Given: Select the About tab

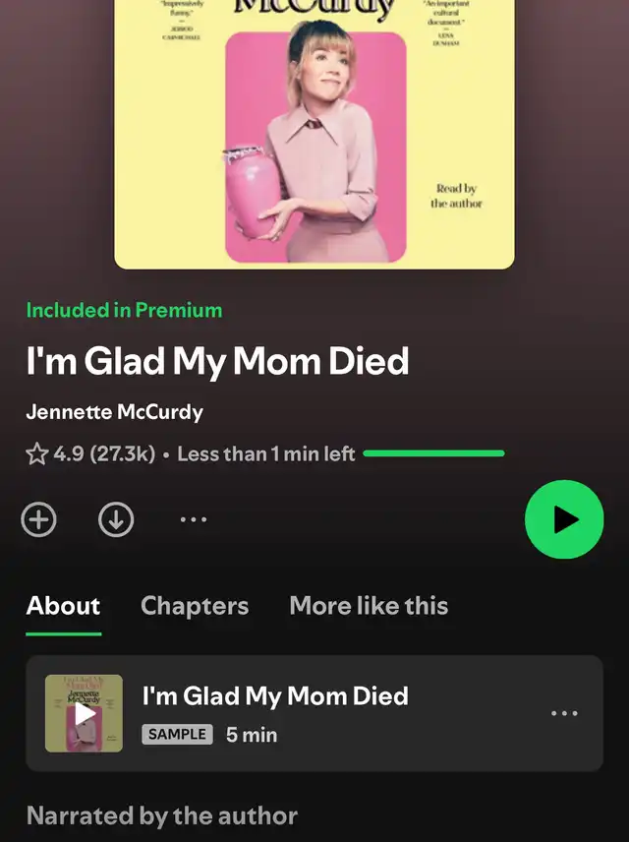Looking at the screenshot, I should [x=63, y=606].
